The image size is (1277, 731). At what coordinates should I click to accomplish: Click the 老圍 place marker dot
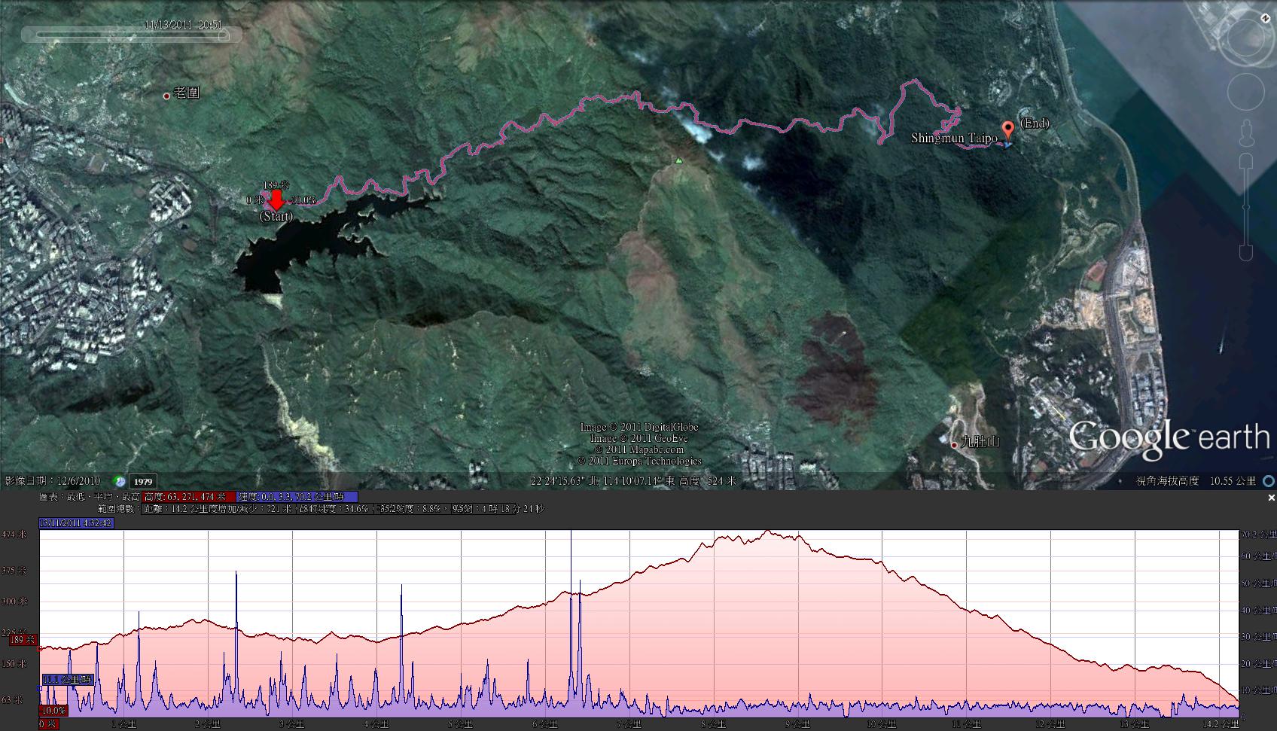tap(166, 96)
